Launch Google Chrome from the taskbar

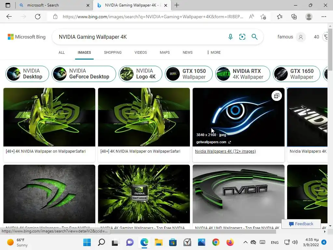click(x=216, y=242)
